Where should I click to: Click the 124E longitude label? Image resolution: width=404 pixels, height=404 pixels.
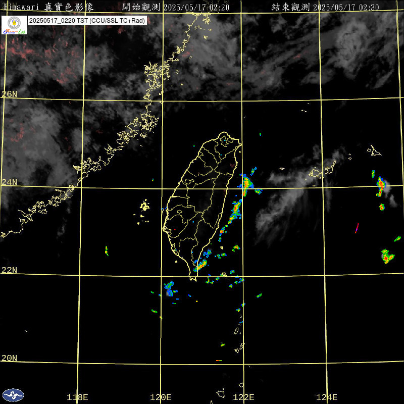click(327, 397)
